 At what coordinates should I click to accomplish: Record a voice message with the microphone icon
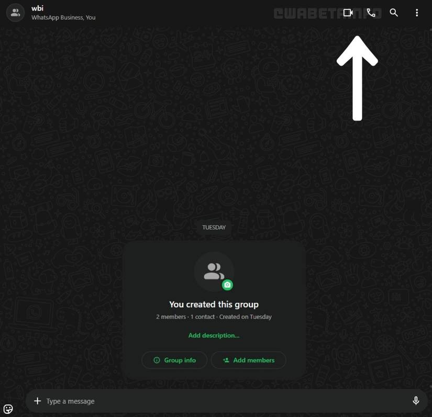click(416, 401)
